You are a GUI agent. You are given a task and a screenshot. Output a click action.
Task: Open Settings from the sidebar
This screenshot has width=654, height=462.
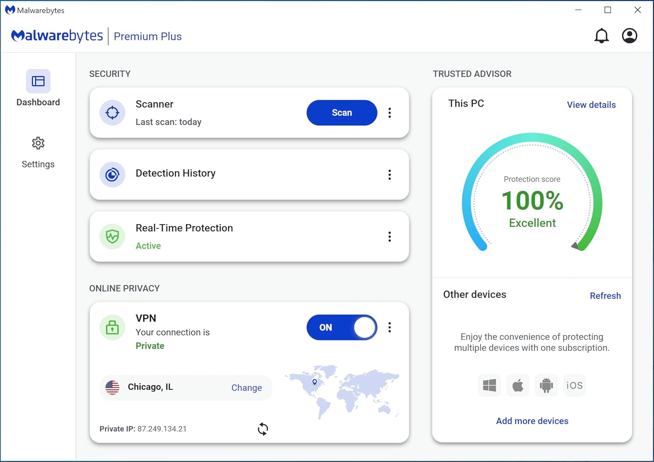(38, 152)
